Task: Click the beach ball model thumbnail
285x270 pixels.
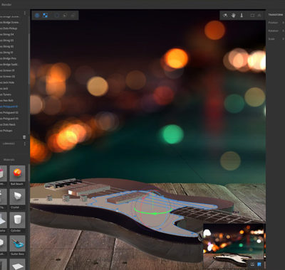Action: coord(17,173)
